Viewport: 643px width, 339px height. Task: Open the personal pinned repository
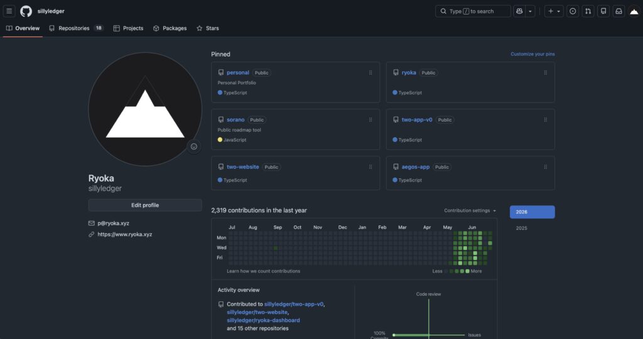click(x=238, y=73)
